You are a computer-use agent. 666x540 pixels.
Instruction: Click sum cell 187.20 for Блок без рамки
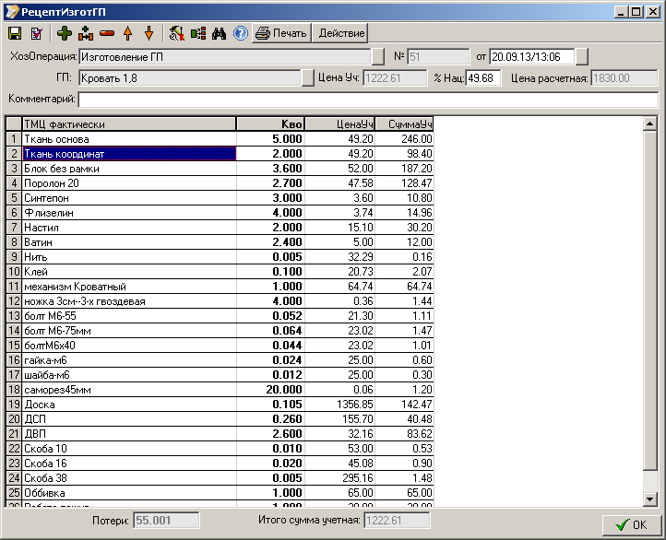404,169
